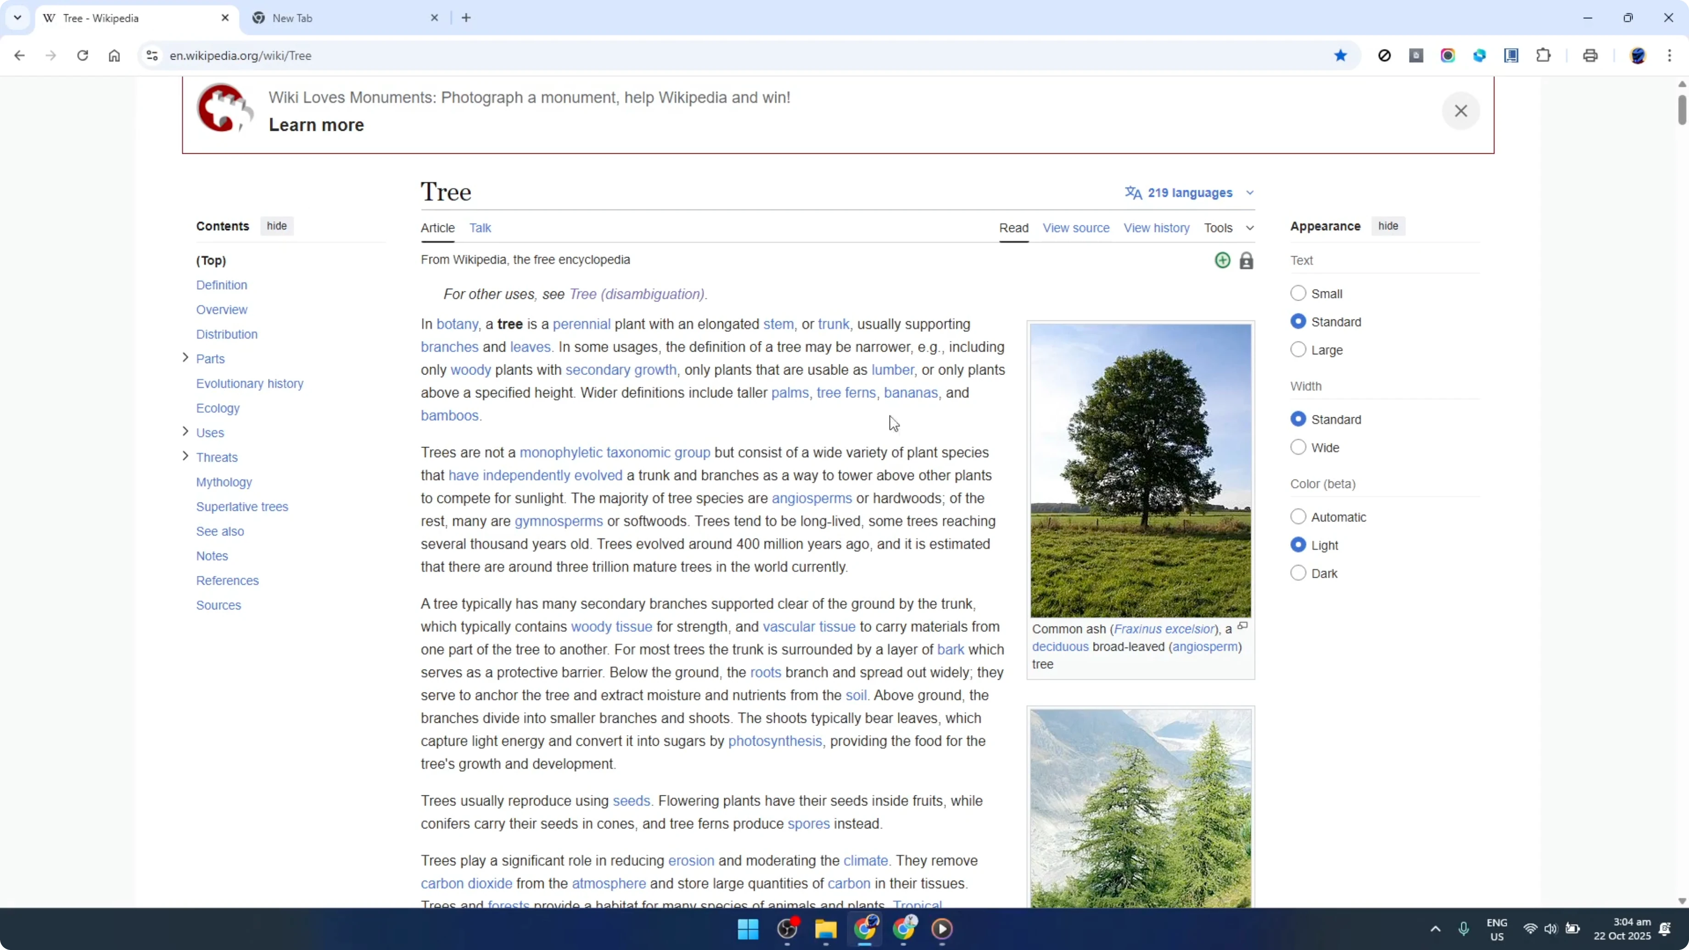Hide the Contents sidebar
Screen dimensions: 1689x950
[x=277, y=226]
